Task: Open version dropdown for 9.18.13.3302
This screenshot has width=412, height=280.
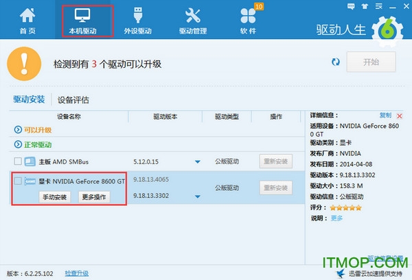Action: [198, 196]
